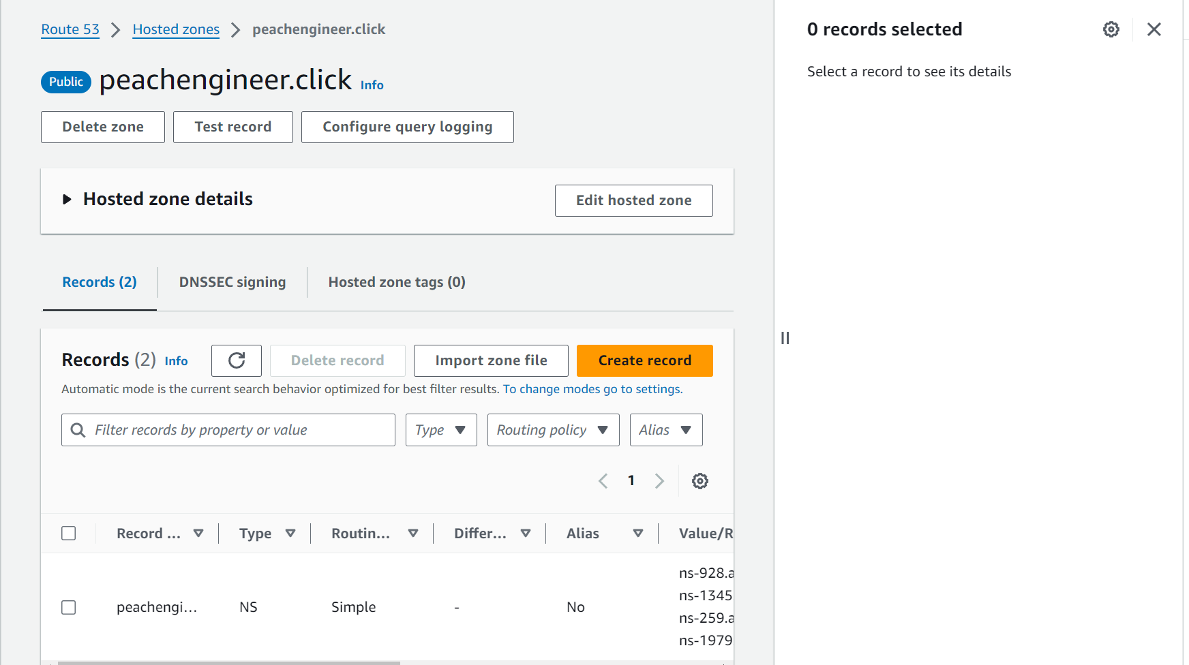This screenshot has width=1189, height=665.
Task: Click the NS type cell
Action: point(248,607)
